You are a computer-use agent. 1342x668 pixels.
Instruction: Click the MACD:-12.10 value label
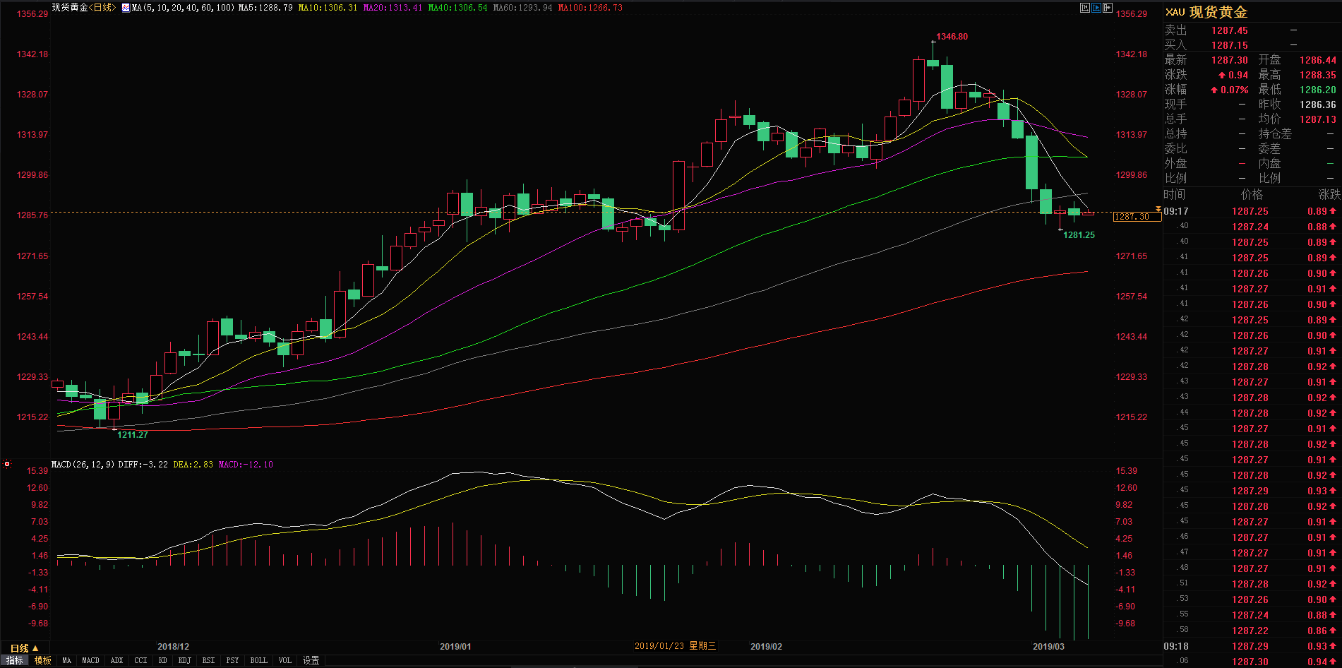[246, 465]
